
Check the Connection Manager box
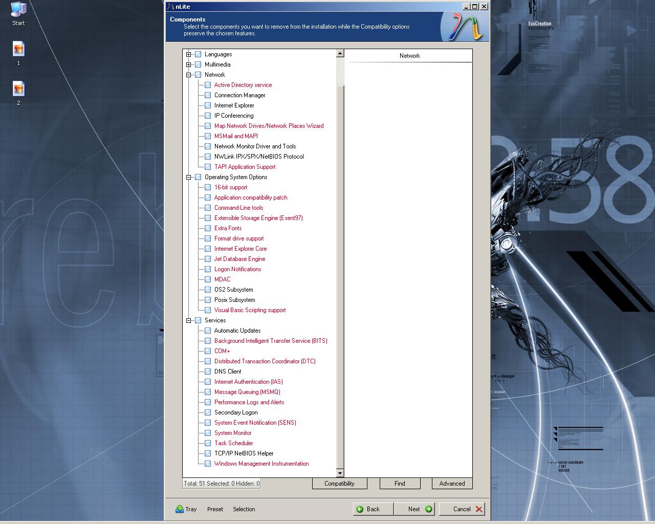(x=208, y=95)
